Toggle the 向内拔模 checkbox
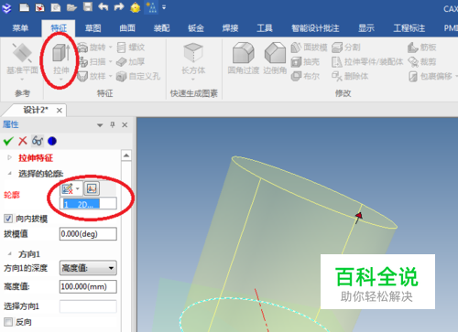This screenshot has width=458, height=332. [x=8, y=219]
